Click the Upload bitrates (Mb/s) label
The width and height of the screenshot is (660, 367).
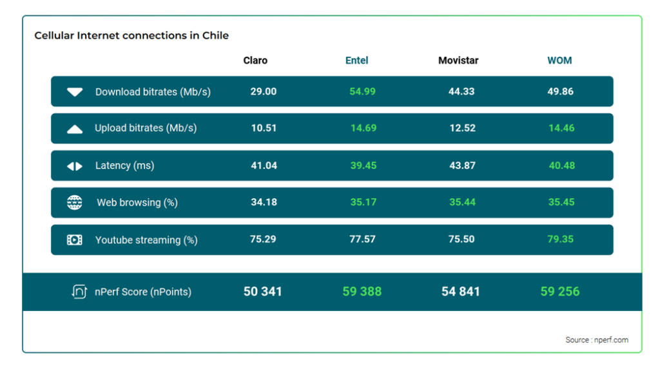(x=146, y=128)
